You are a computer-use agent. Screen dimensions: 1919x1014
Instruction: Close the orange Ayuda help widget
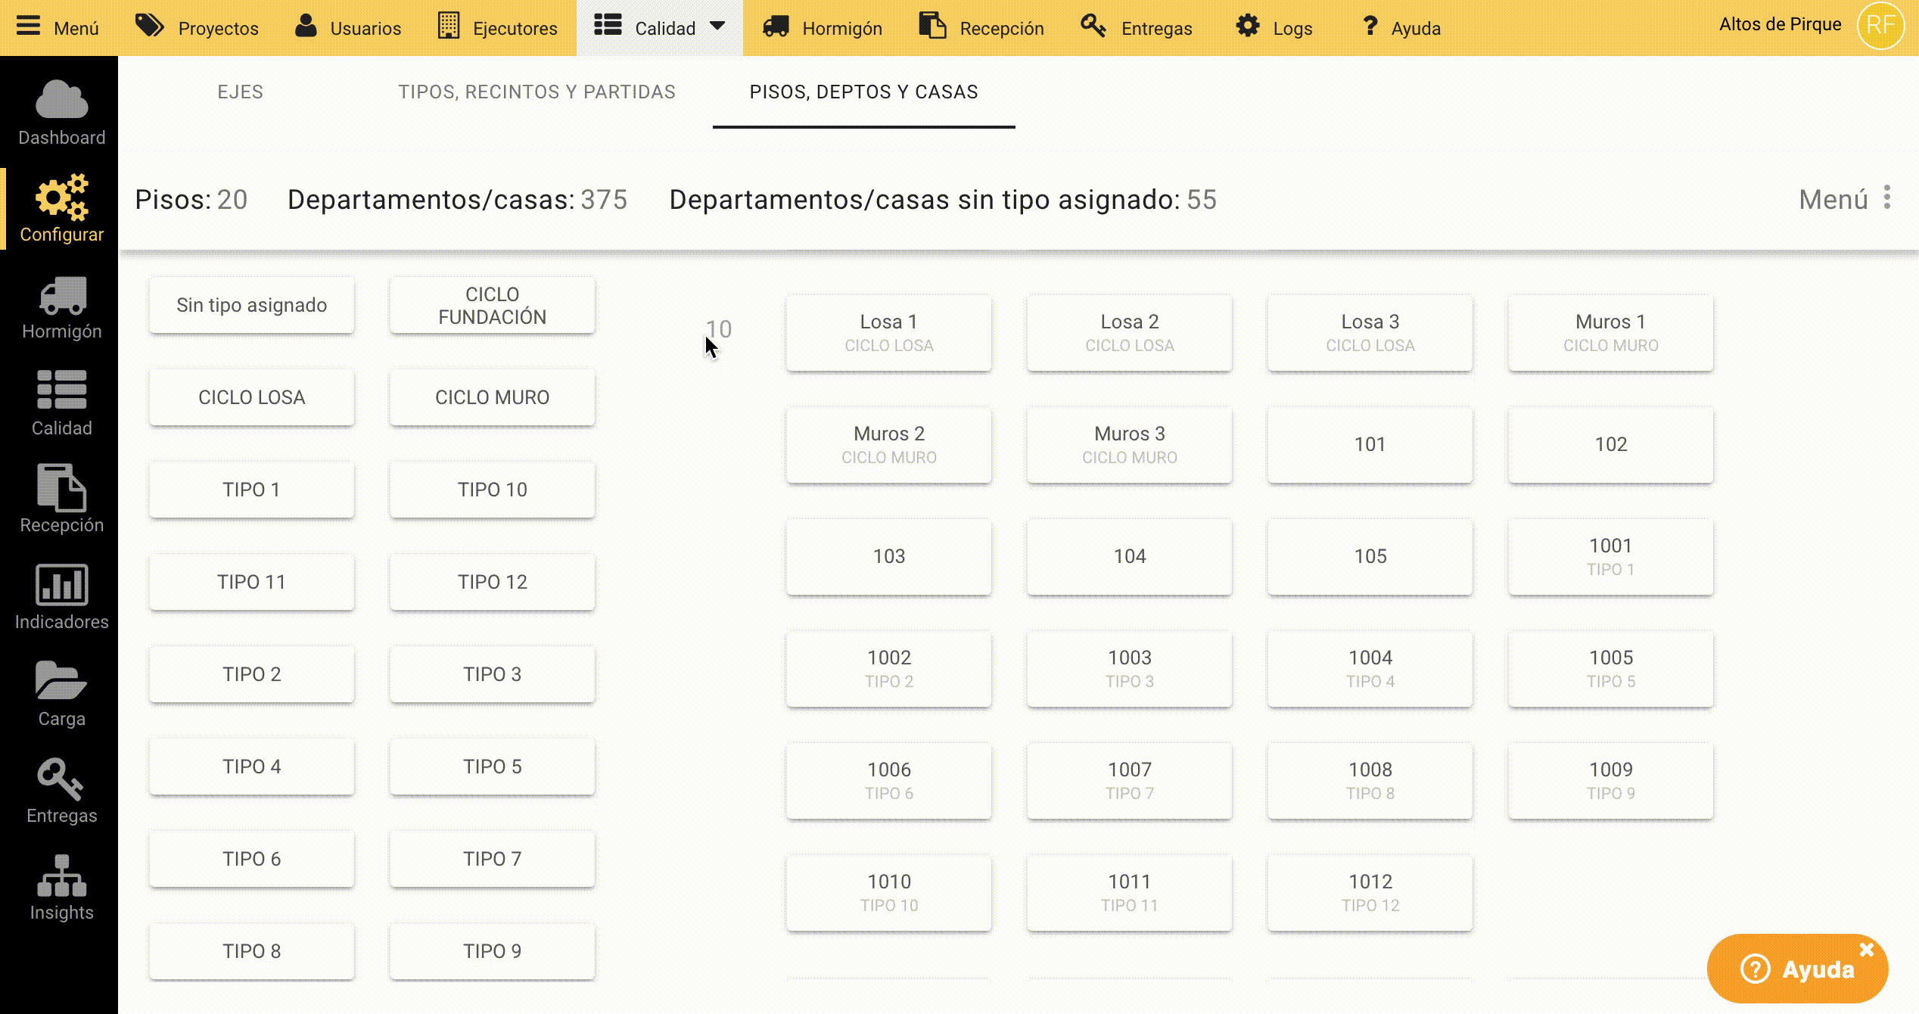click(1867, 950)
